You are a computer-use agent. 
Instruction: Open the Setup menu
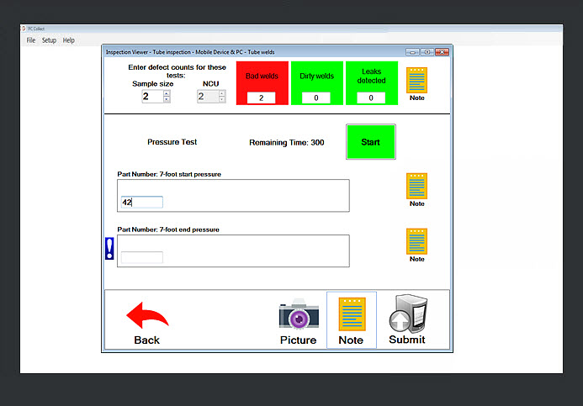(50, 40)
